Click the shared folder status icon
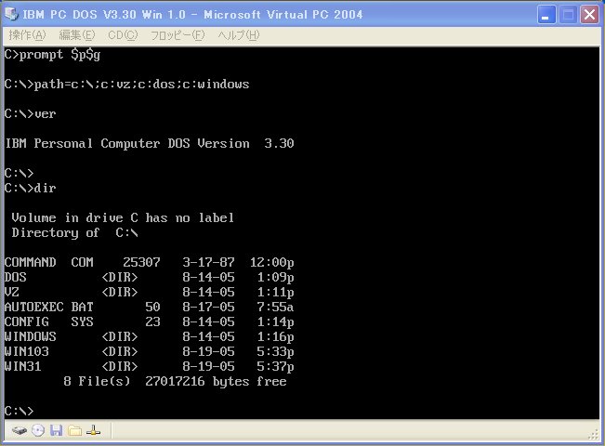Screen dimensions: 605x446 (x=75, y=430)
